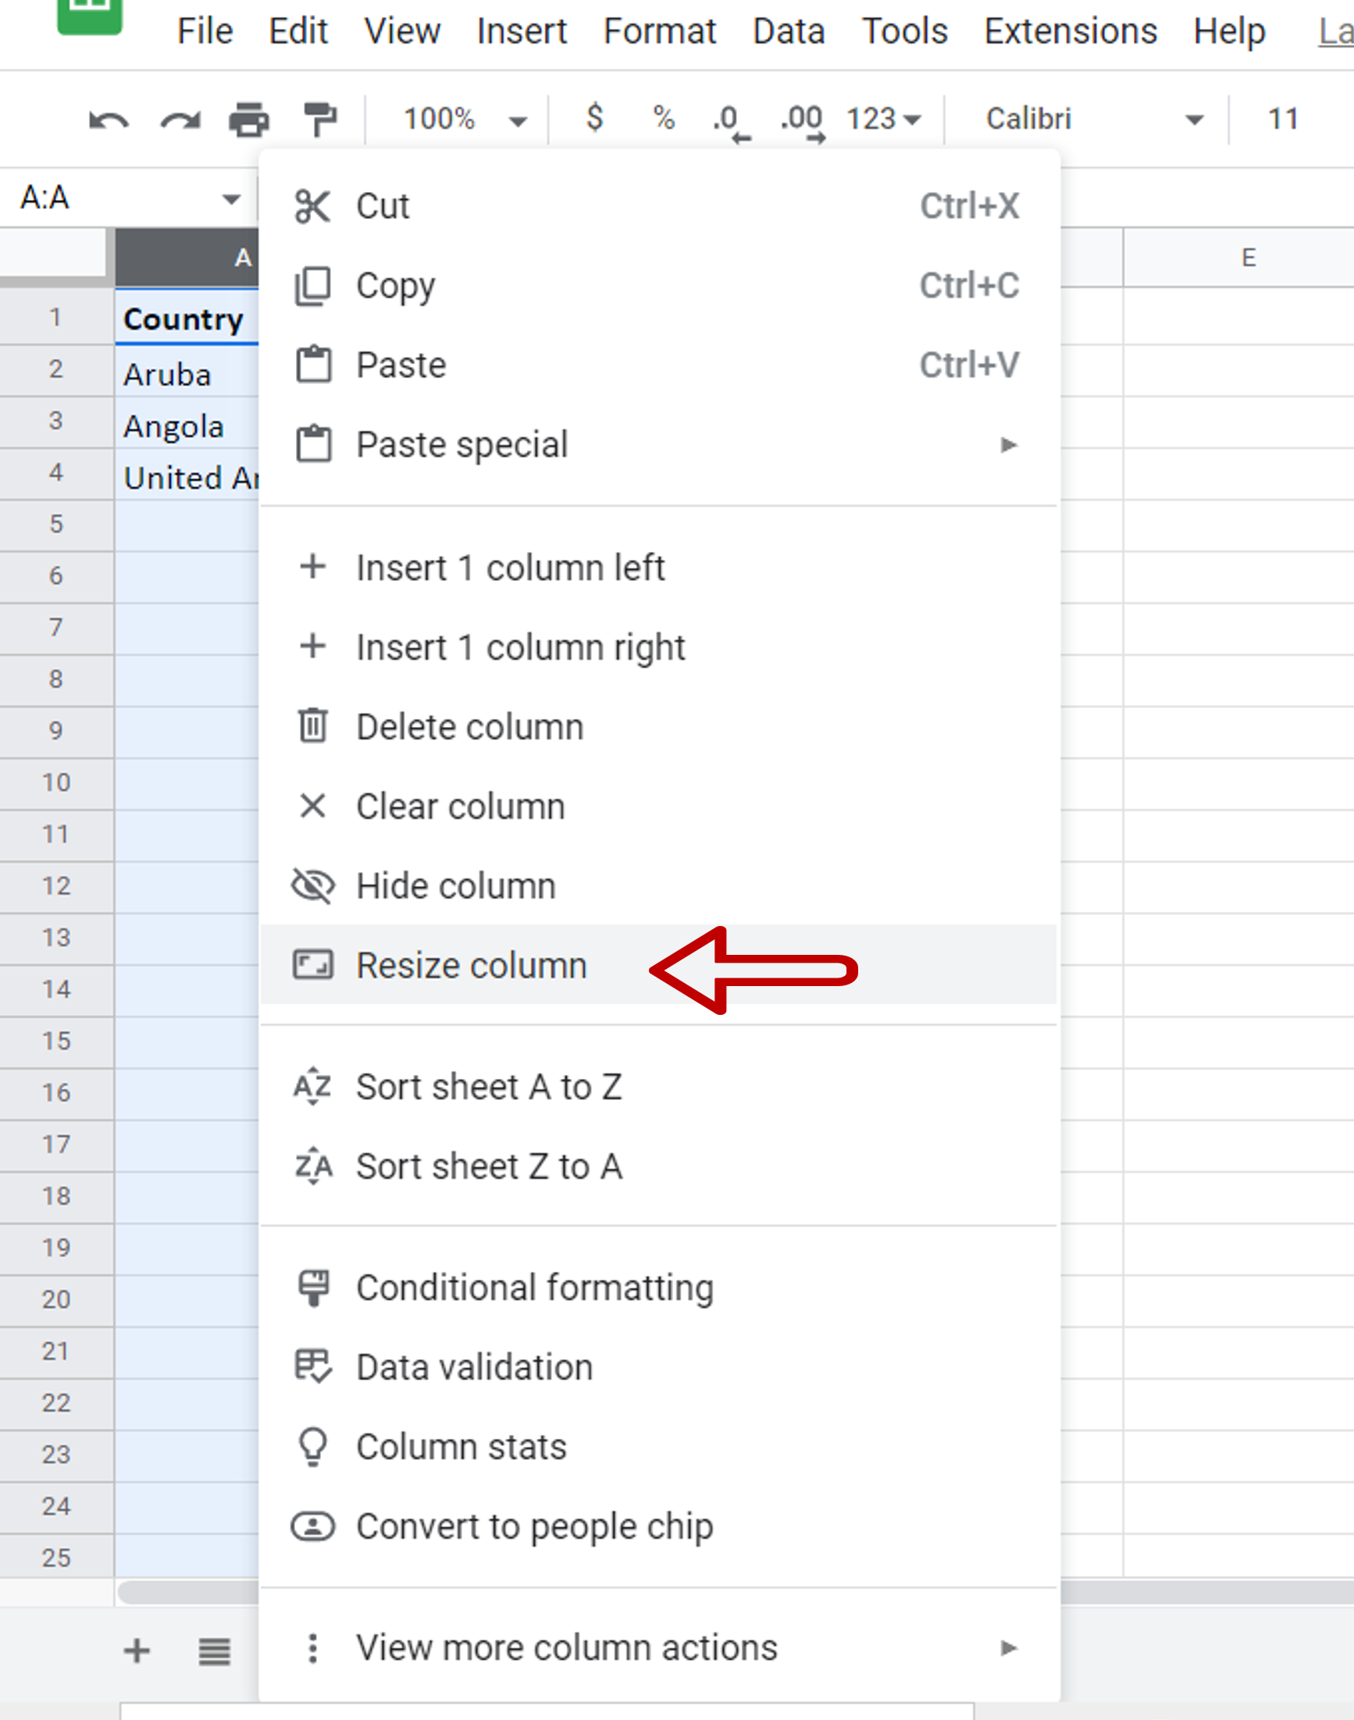1354x1720 pixels.
Task: Click the Decrease decimal places icon
Action: (730, 122)
